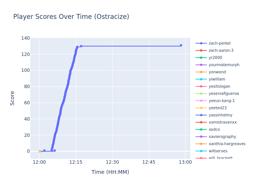Toggle xanthia-hargreaves legend entry
The image size is (265, 189).
227,144
